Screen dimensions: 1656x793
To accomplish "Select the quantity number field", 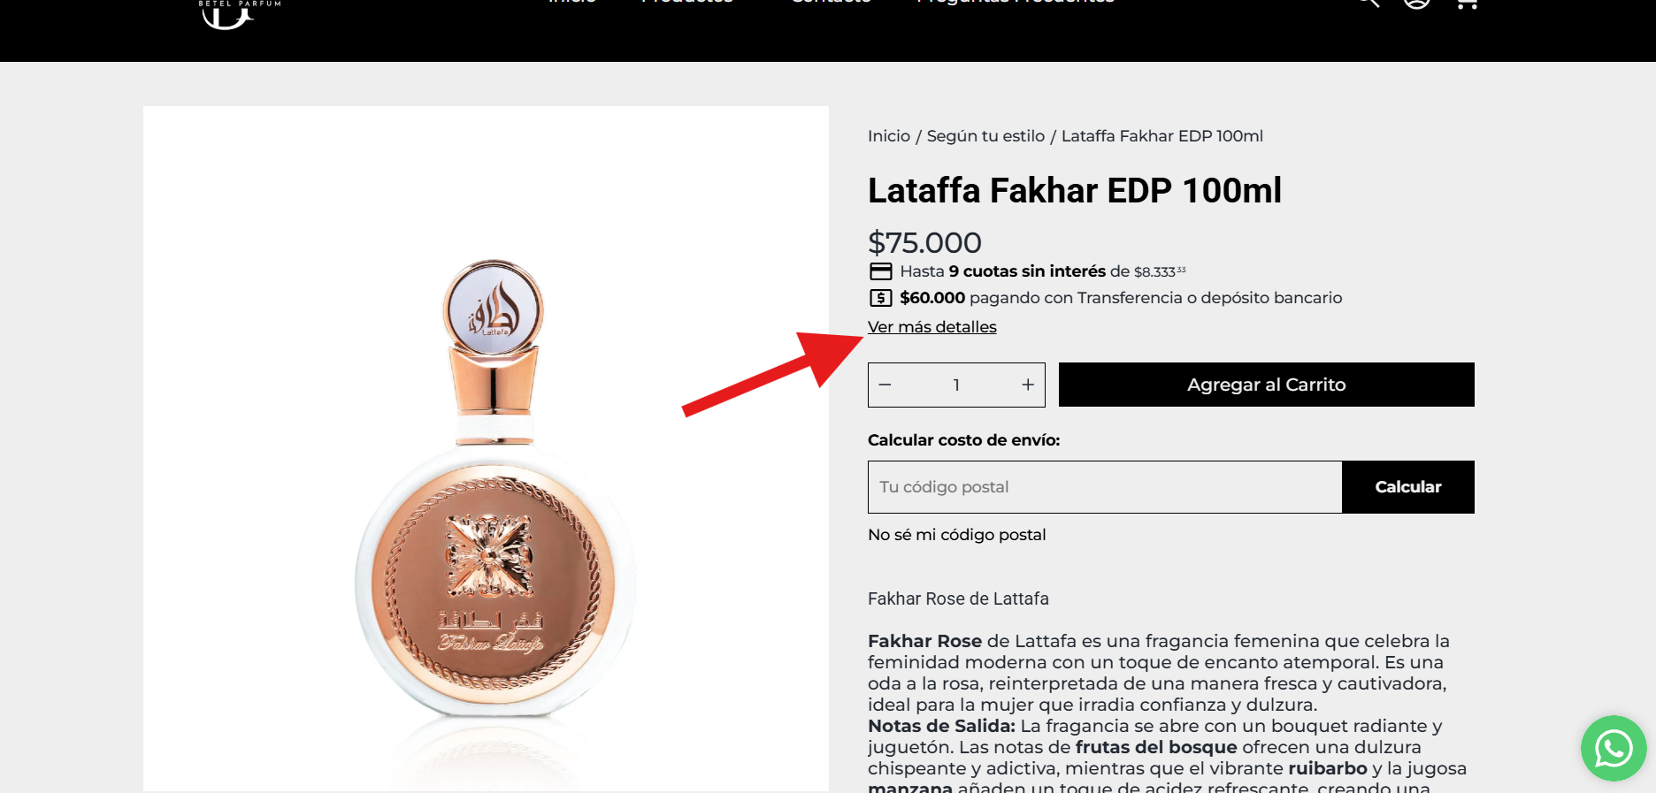I will coord(956,385).
